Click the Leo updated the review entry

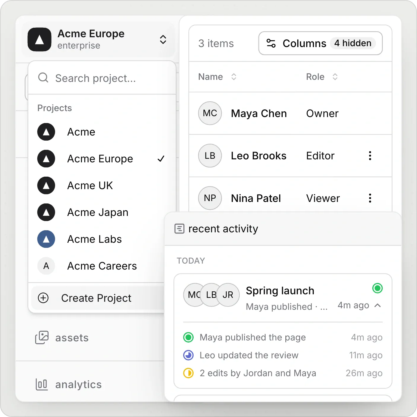pyautogui.click(x=283, y=355)
